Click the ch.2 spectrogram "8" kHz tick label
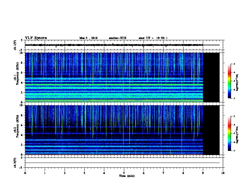251x194 pixels. [x=22, y=115]
